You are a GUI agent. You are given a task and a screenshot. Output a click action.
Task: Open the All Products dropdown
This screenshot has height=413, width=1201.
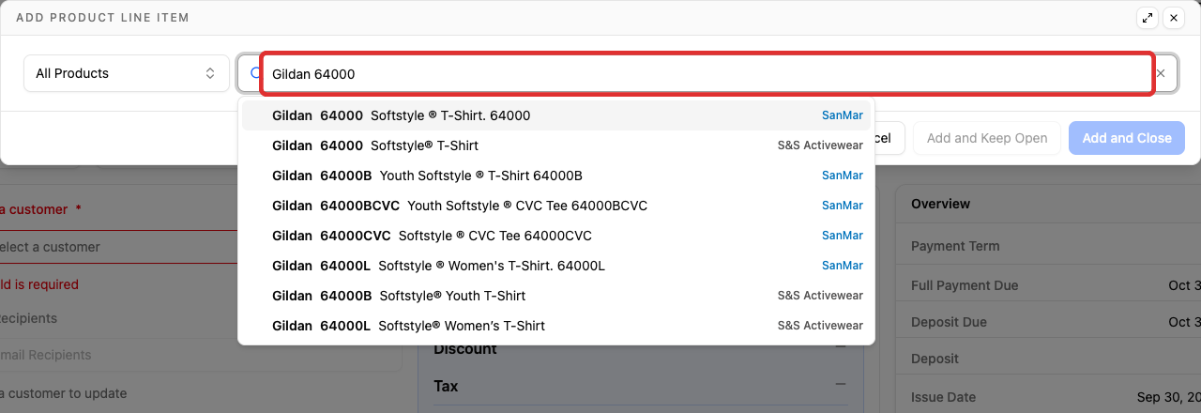[x=127, y=73]
